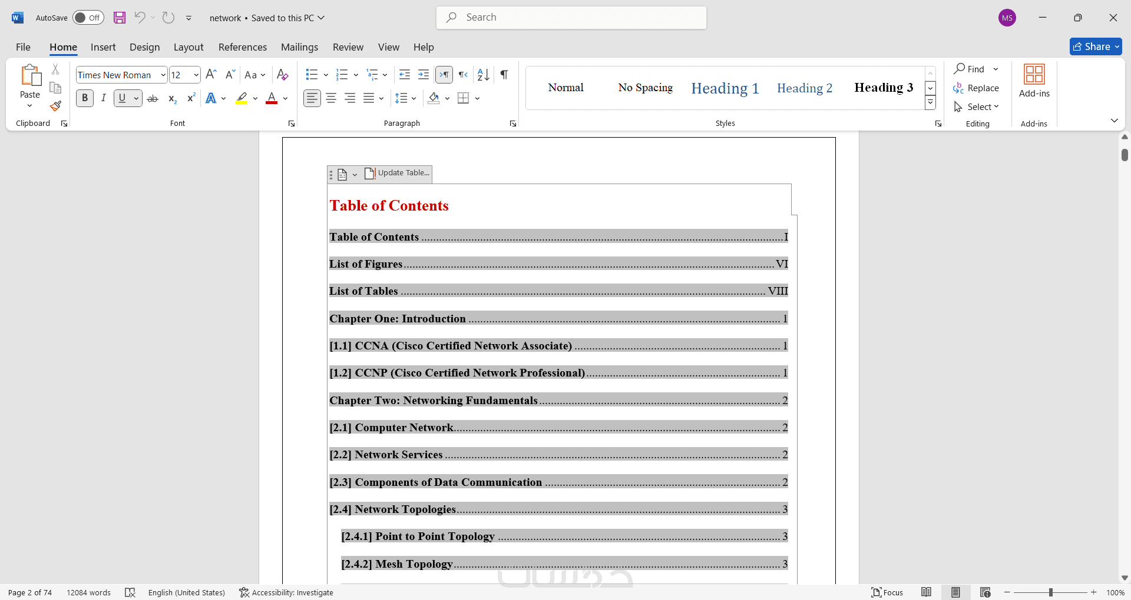Apply the No Spacing style
1131x600 pixels.
[645, 88]
